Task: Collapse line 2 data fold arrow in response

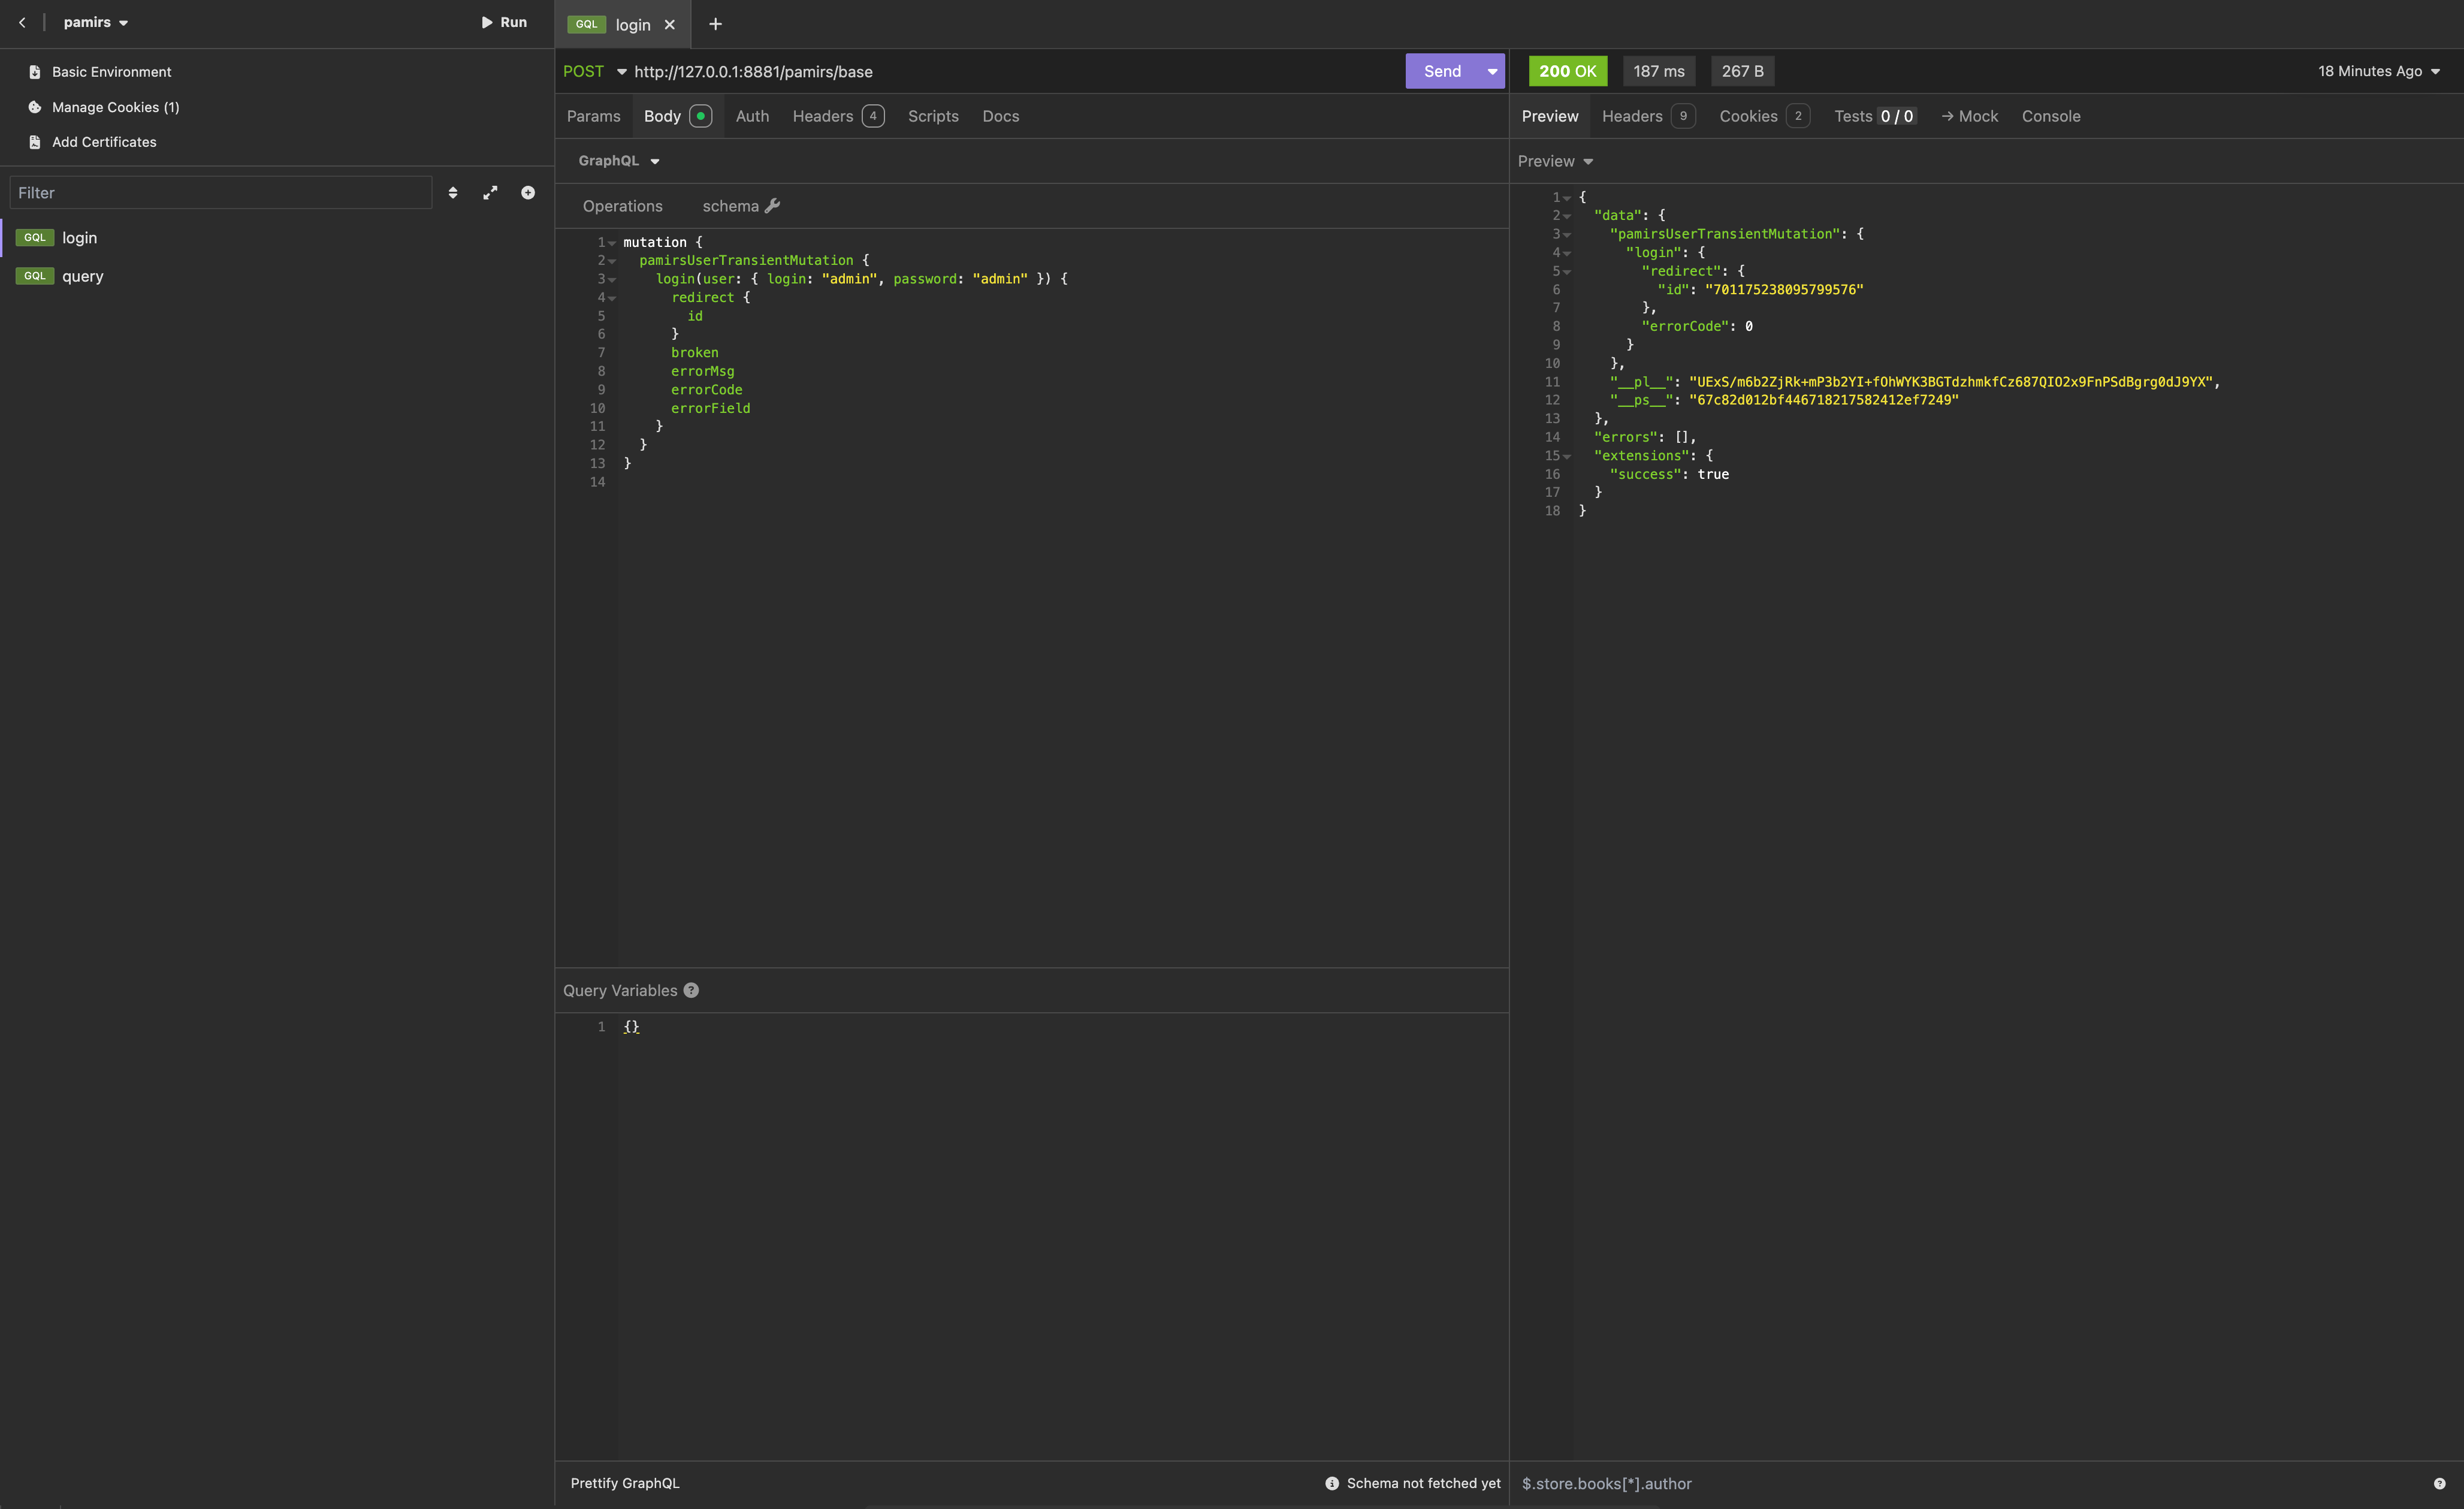Action: [x=1567, y=216]
